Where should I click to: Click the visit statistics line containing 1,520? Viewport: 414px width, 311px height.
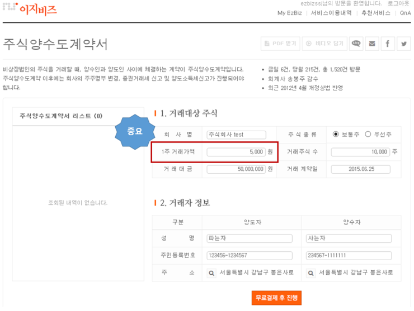click(x=314, y=69)
